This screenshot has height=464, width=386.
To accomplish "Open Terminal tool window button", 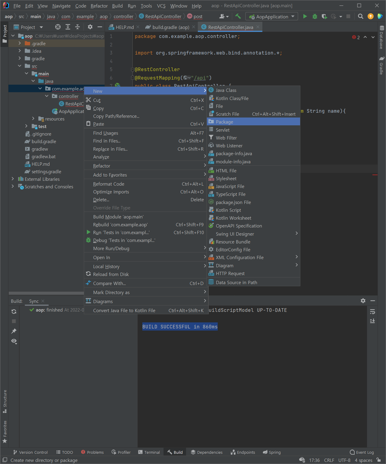I will (149, 452).
